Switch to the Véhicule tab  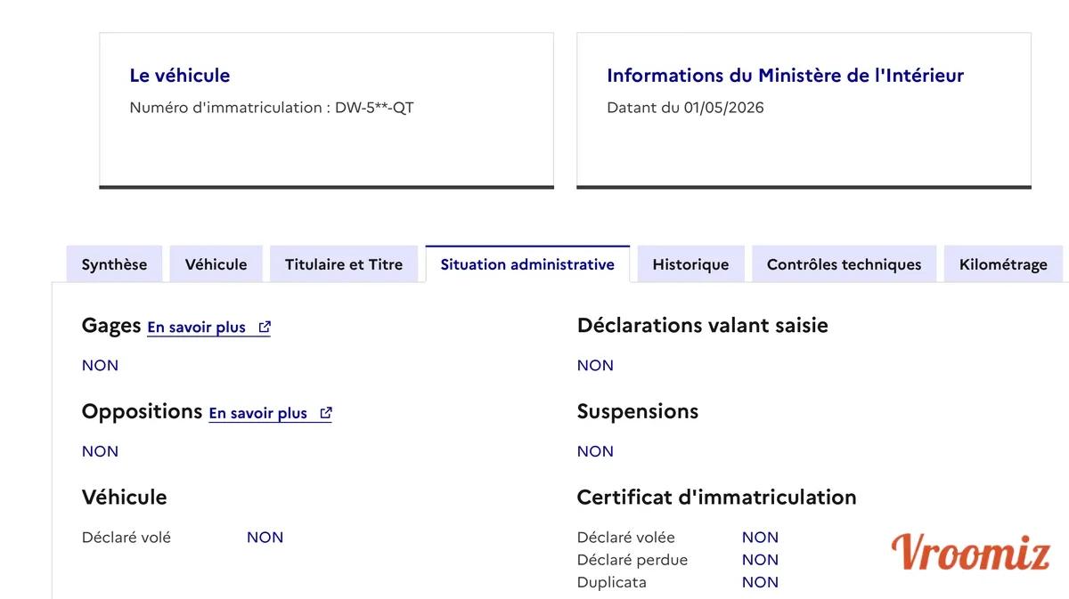point(216,264)
